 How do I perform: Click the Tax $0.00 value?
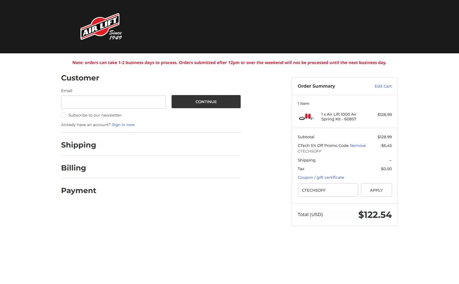[x=386, y=169]
